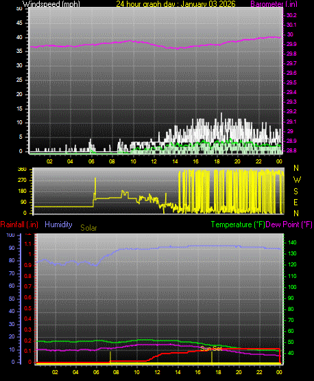The width and height of the screenshot is (314, 381).
Task: Click the 29.7 barometer axis value
Action: (291, 63)
